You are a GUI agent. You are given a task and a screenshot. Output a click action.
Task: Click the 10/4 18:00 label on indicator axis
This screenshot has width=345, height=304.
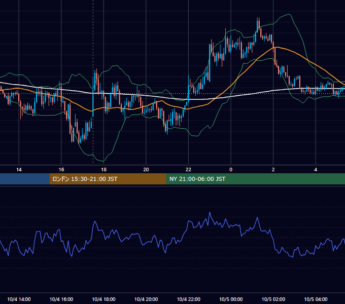(103, 299)
